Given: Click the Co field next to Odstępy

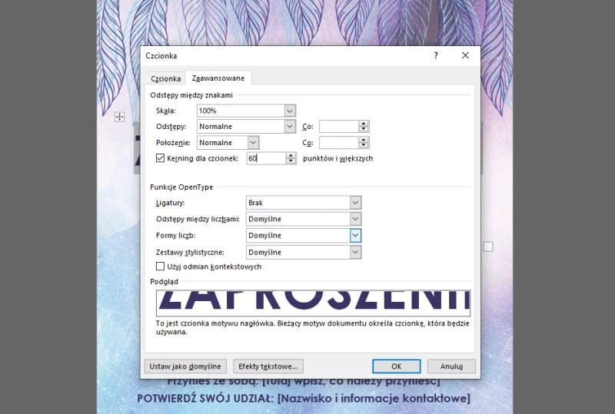Looking at the screenshot, I should [x=338, y=126].
